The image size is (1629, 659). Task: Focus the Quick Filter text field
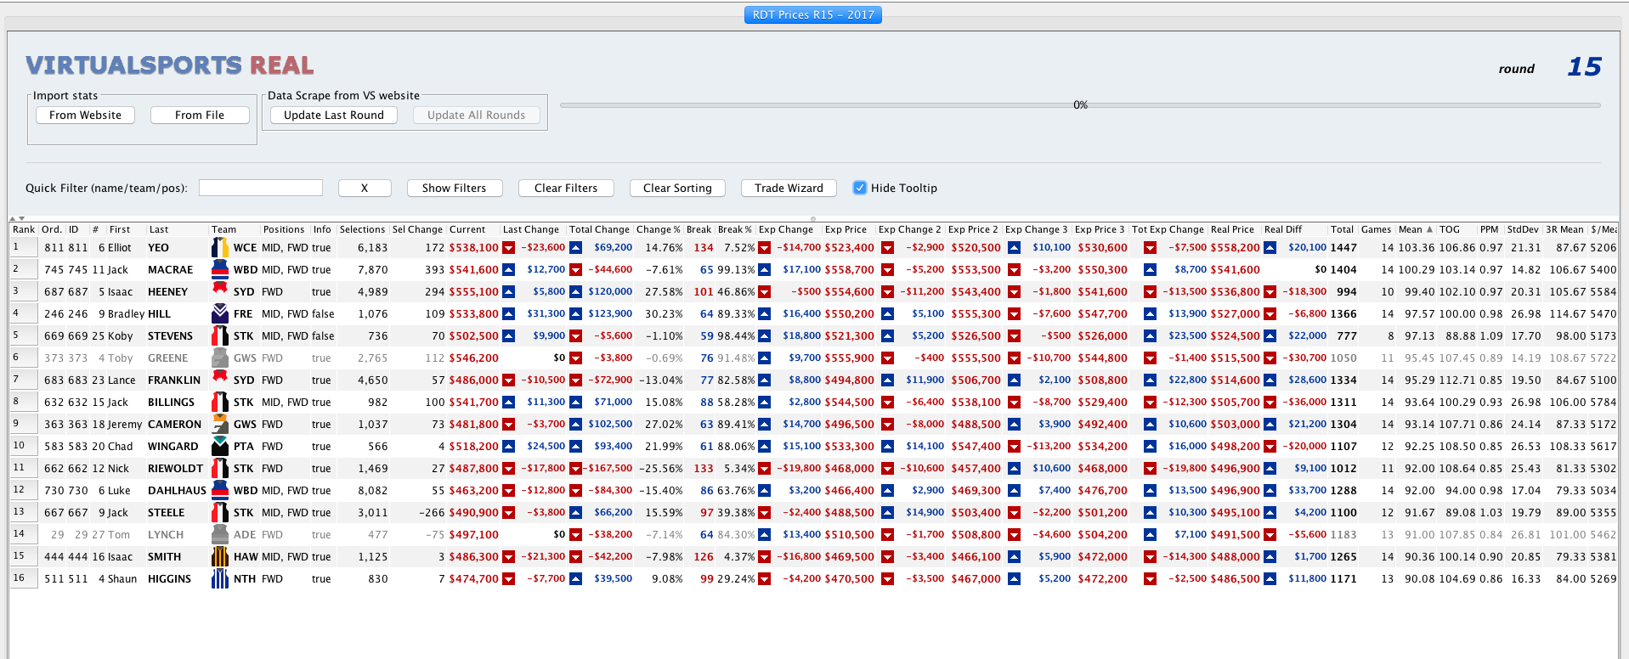(x=261, y=188)
